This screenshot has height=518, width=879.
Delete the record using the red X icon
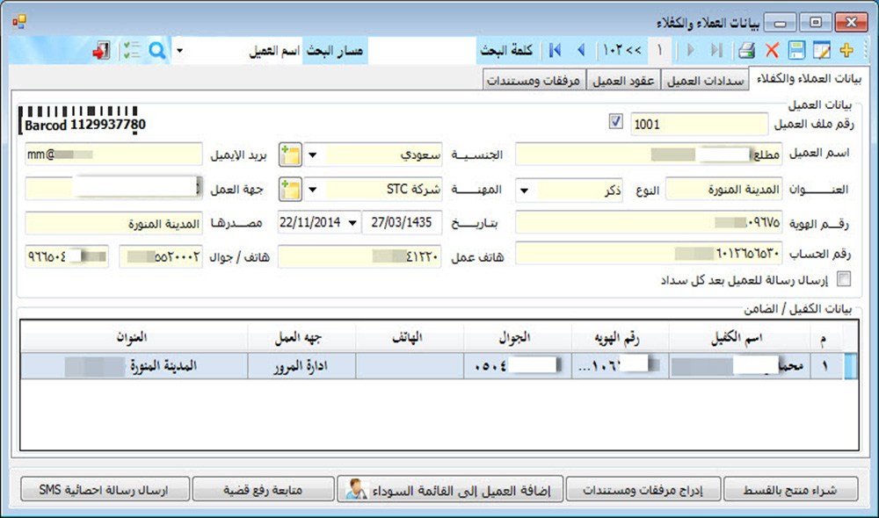coord(772,51)
